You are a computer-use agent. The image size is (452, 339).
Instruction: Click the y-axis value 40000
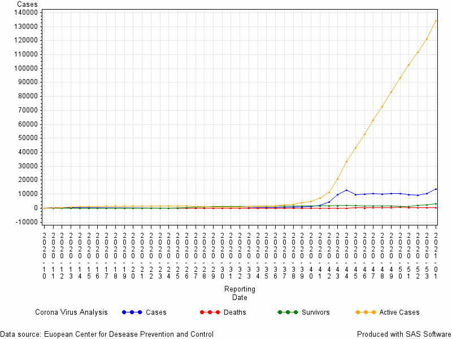27,152
